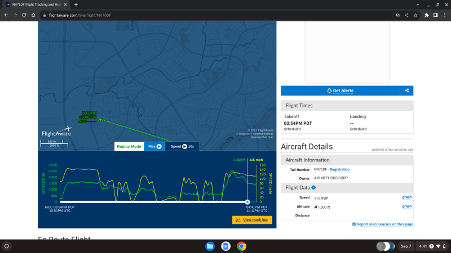This screenshot has width=451, height=253.
Task: Open View track log
Action: tap(252, 220)
